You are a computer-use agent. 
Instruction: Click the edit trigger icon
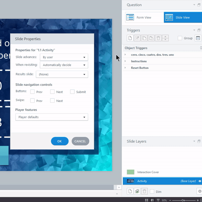tap(137, 38)
